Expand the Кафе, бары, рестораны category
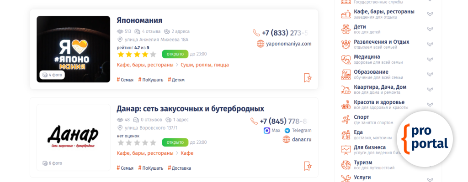This screenshot has height=182, width=468. [x=430, y=14]
